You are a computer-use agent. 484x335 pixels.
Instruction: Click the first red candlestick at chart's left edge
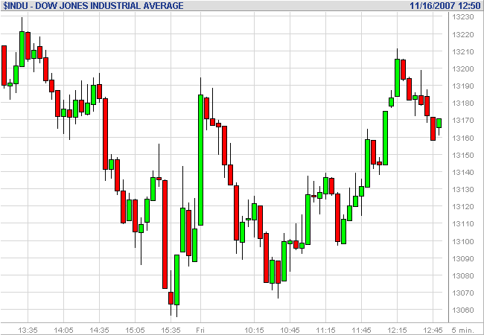[x=4, y=66]
